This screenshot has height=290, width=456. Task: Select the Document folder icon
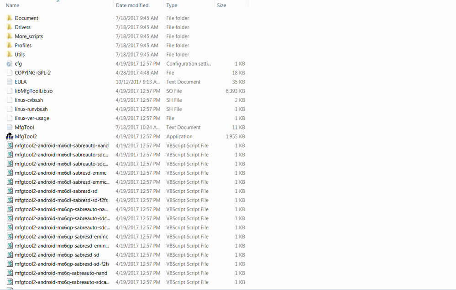tap(10, 18)
